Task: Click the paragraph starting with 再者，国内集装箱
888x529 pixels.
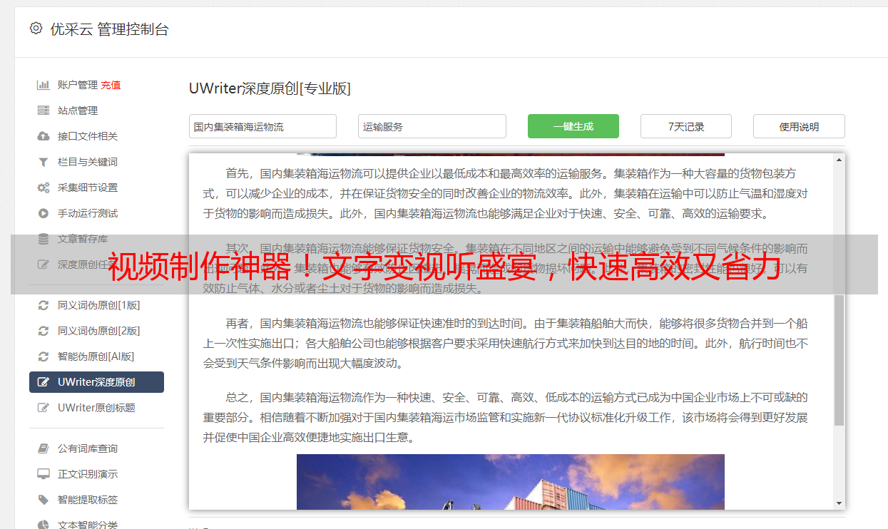Action: 505,343
